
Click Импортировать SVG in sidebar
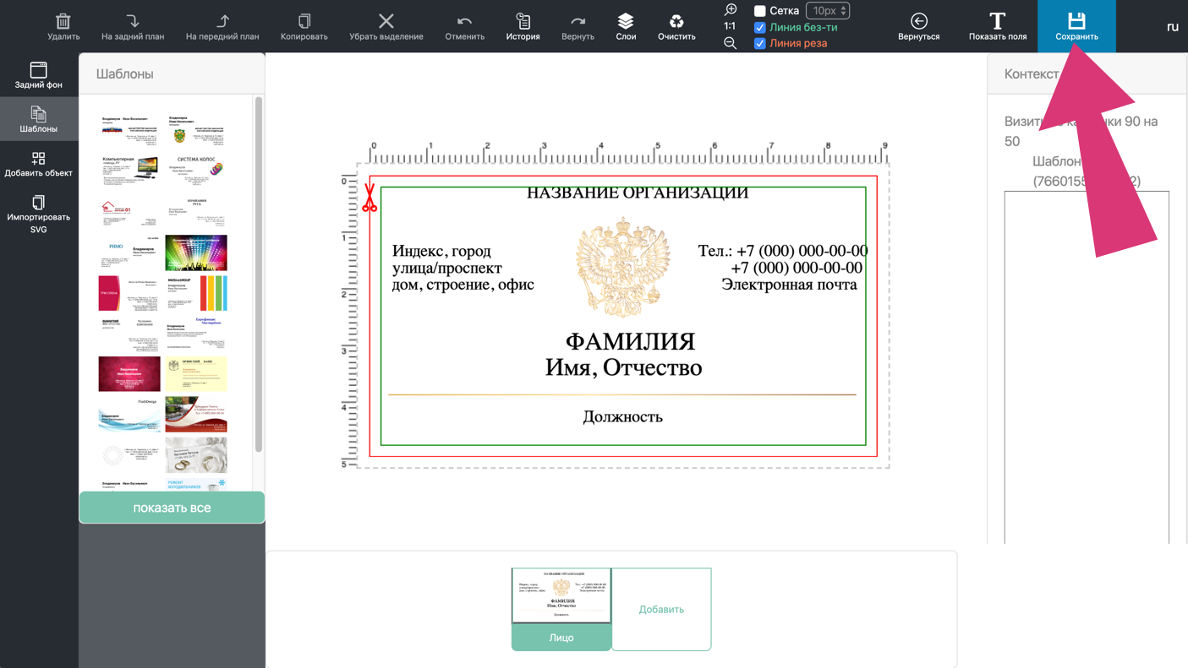click(x=39, y=214)
